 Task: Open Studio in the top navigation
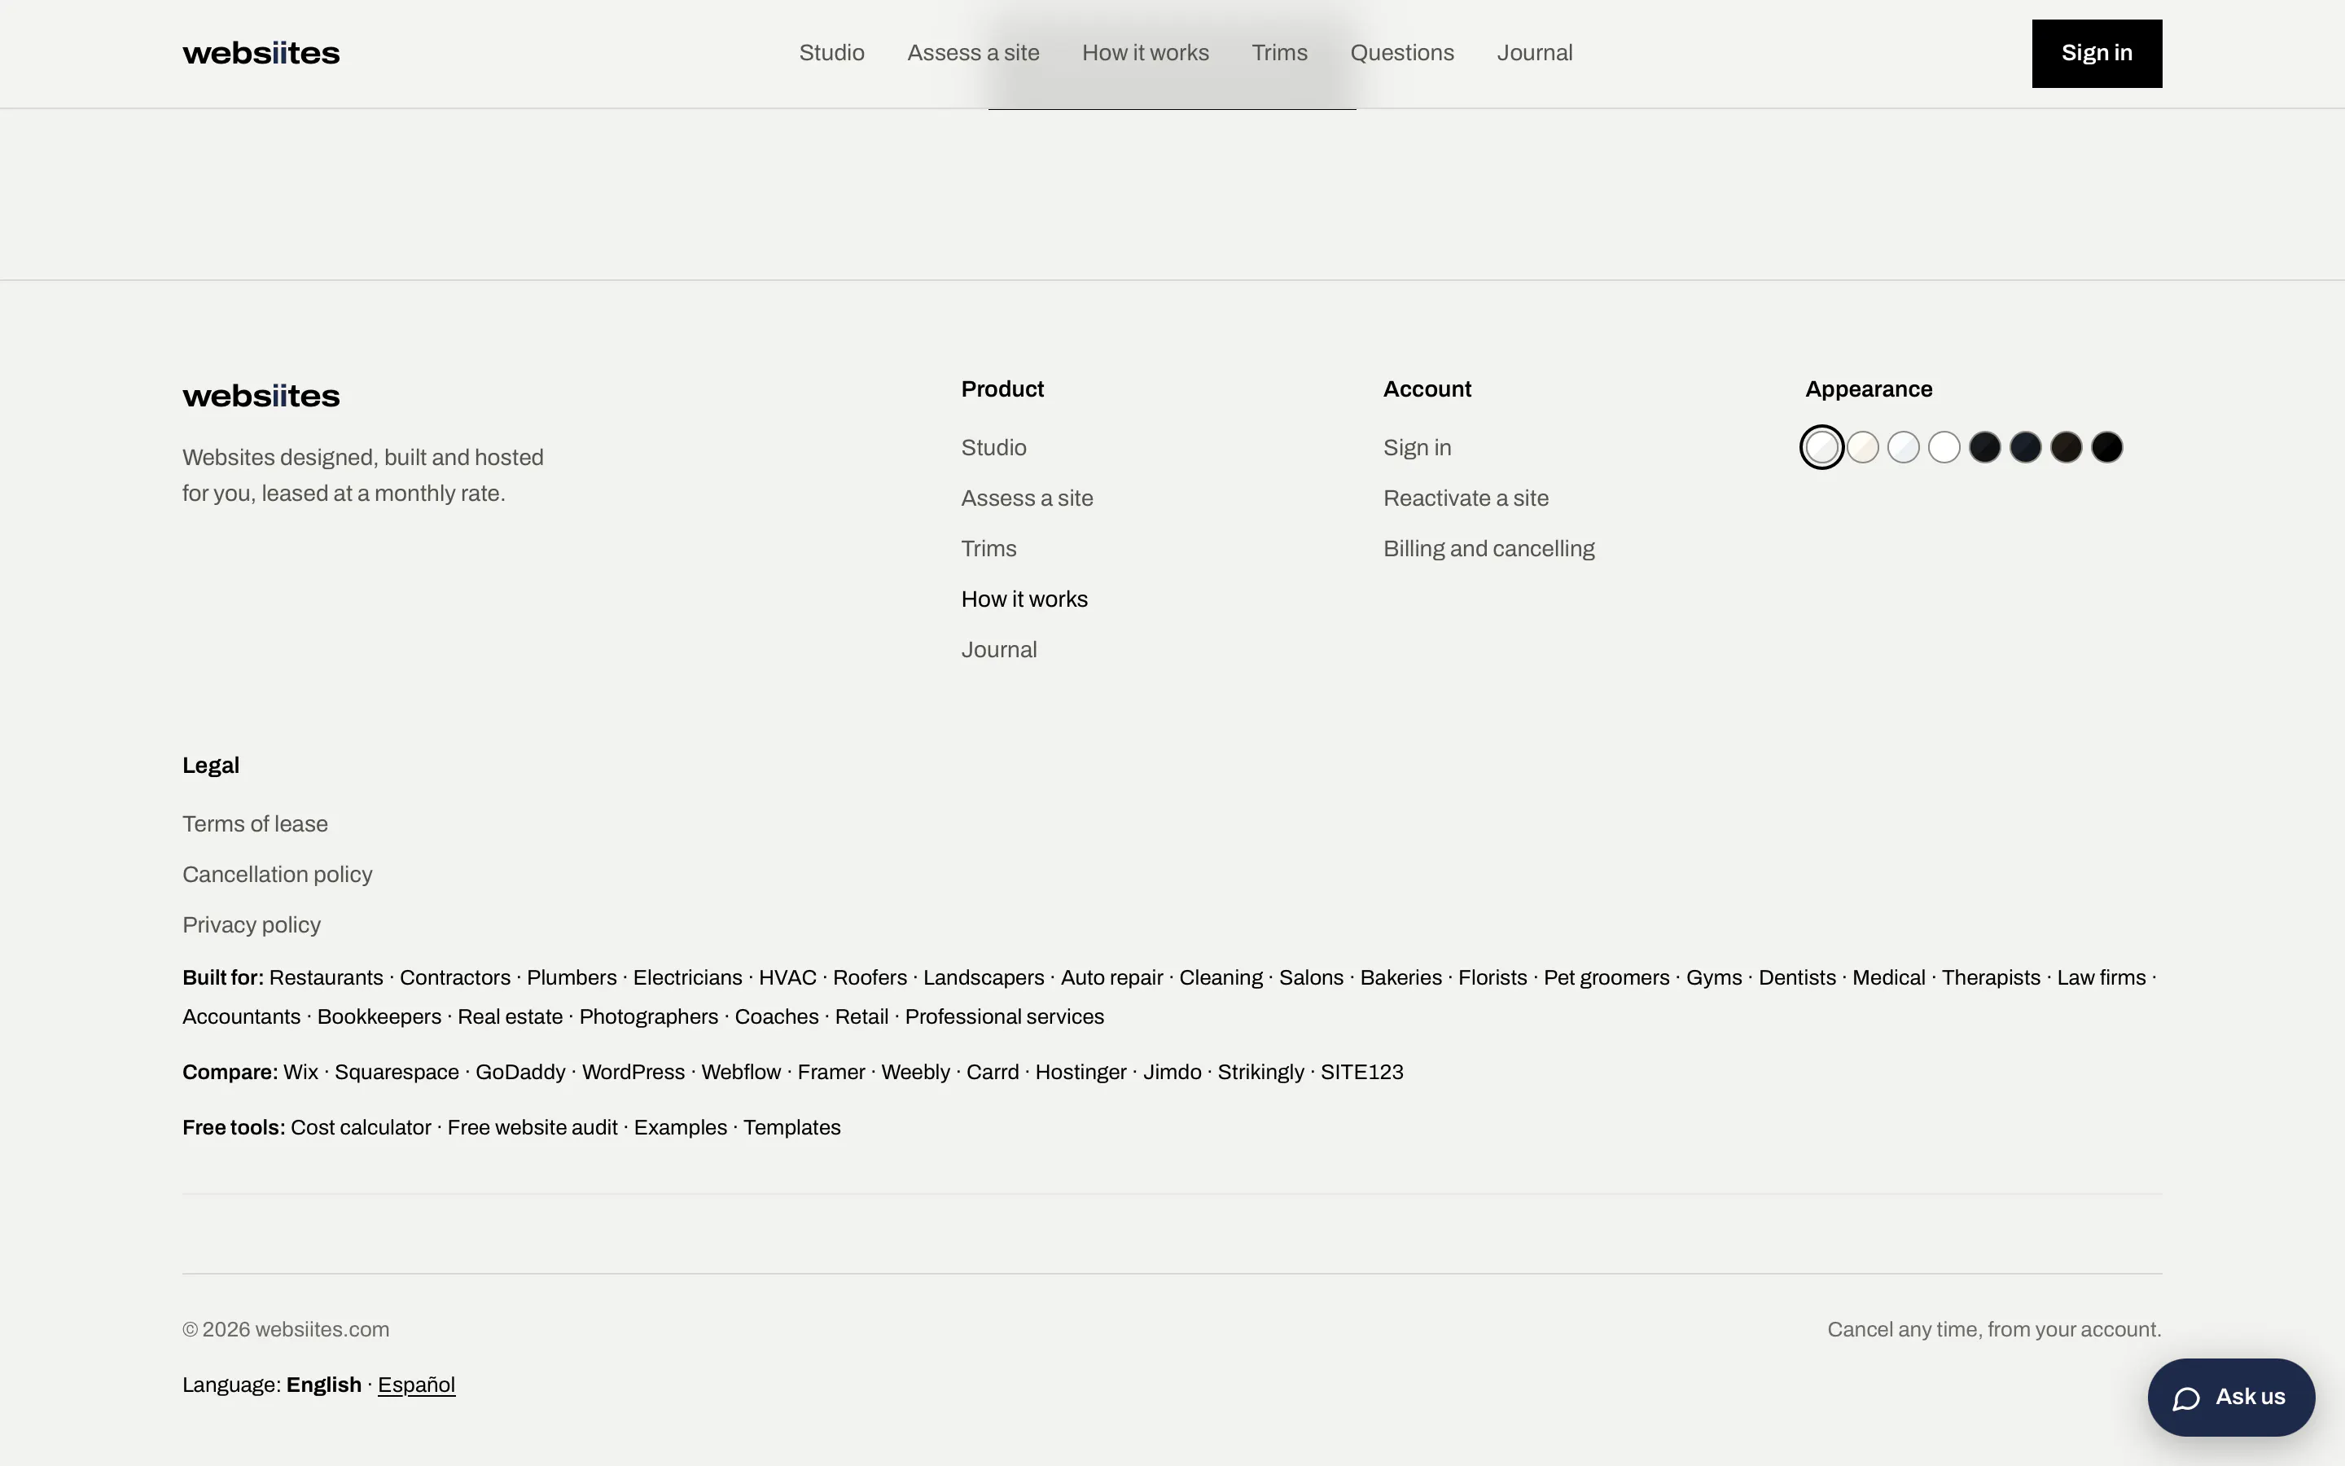[831, 53]
